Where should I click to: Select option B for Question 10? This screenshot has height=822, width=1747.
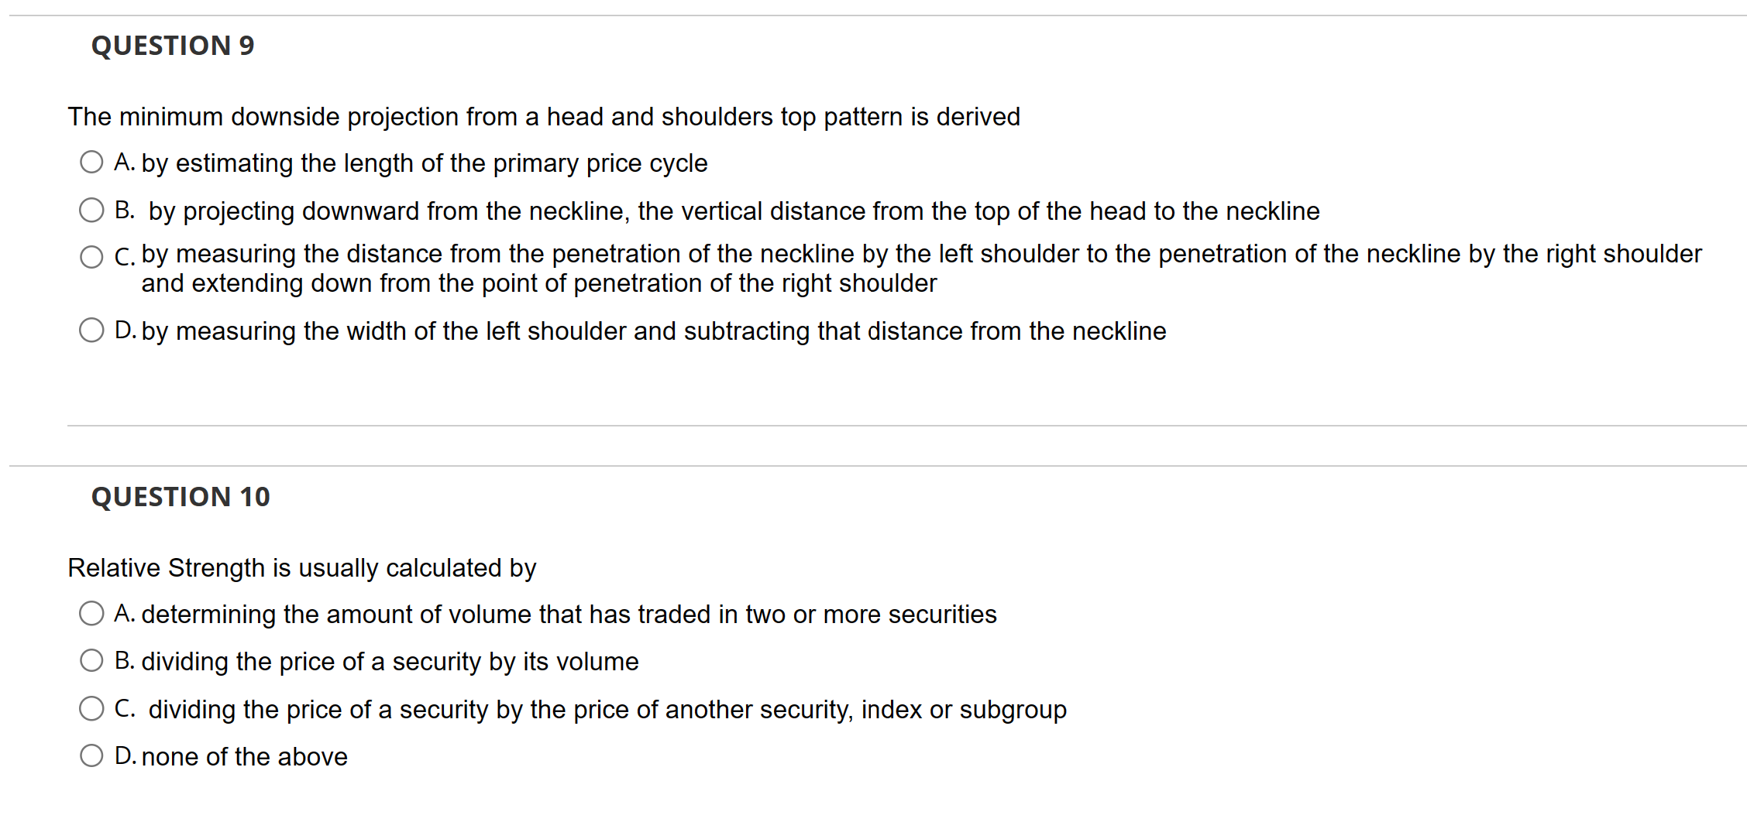click(x=91, y=660)
